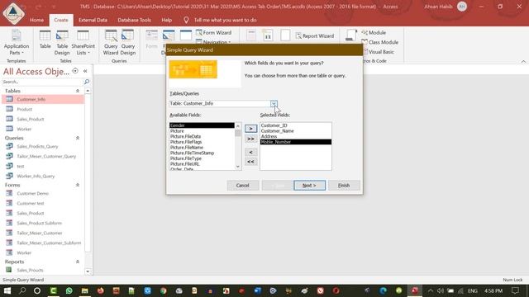Open the SharePoint Lists menu

(83, 42)
